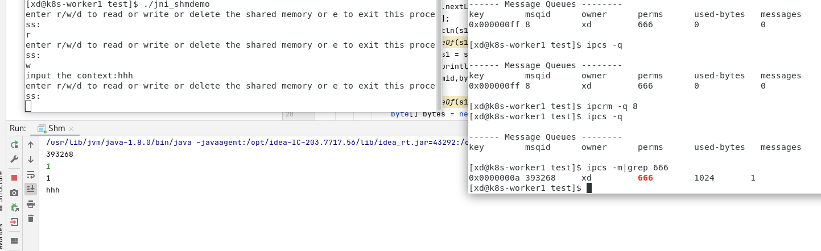Click 'ipcrm -q 8' command text

click(x=612, y=106)
